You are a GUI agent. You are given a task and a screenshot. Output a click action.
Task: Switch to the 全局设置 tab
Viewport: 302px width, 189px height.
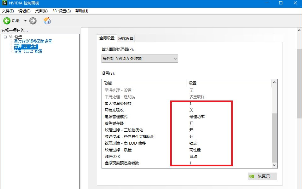coord(107,38)
